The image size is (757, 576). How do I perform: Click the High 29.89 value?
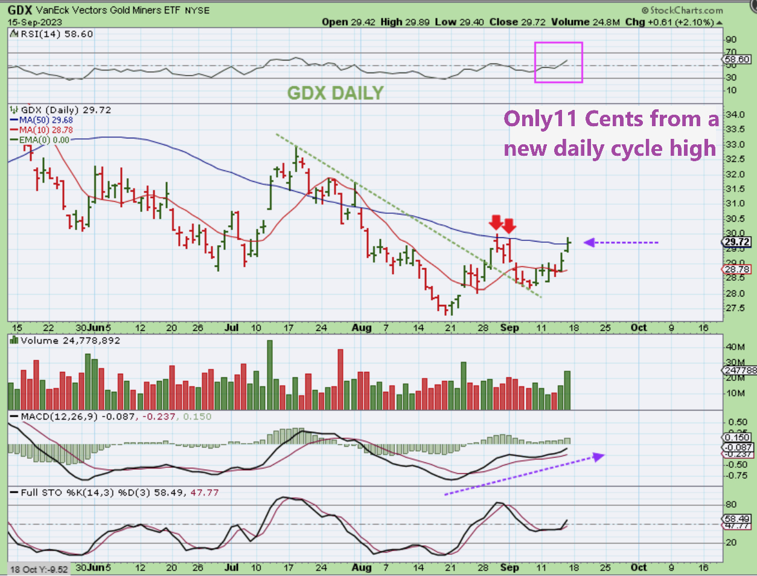pyautogui.click(x=405, y=22)
